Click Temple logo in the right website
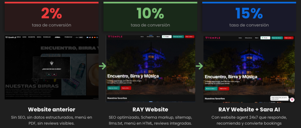Viewport: 301px width, 128px height. [212, 38]
